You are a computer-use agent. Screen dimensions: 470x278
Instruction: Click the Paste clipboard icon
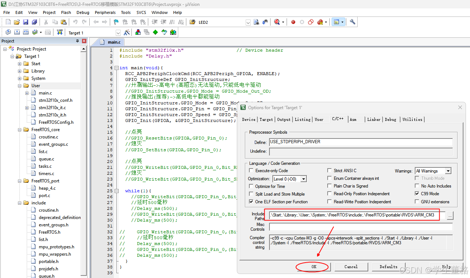point(64,22)
